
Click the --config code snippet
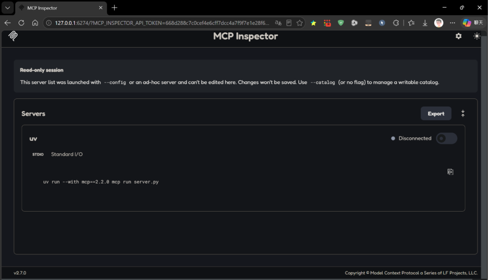[x=115, y=83]
